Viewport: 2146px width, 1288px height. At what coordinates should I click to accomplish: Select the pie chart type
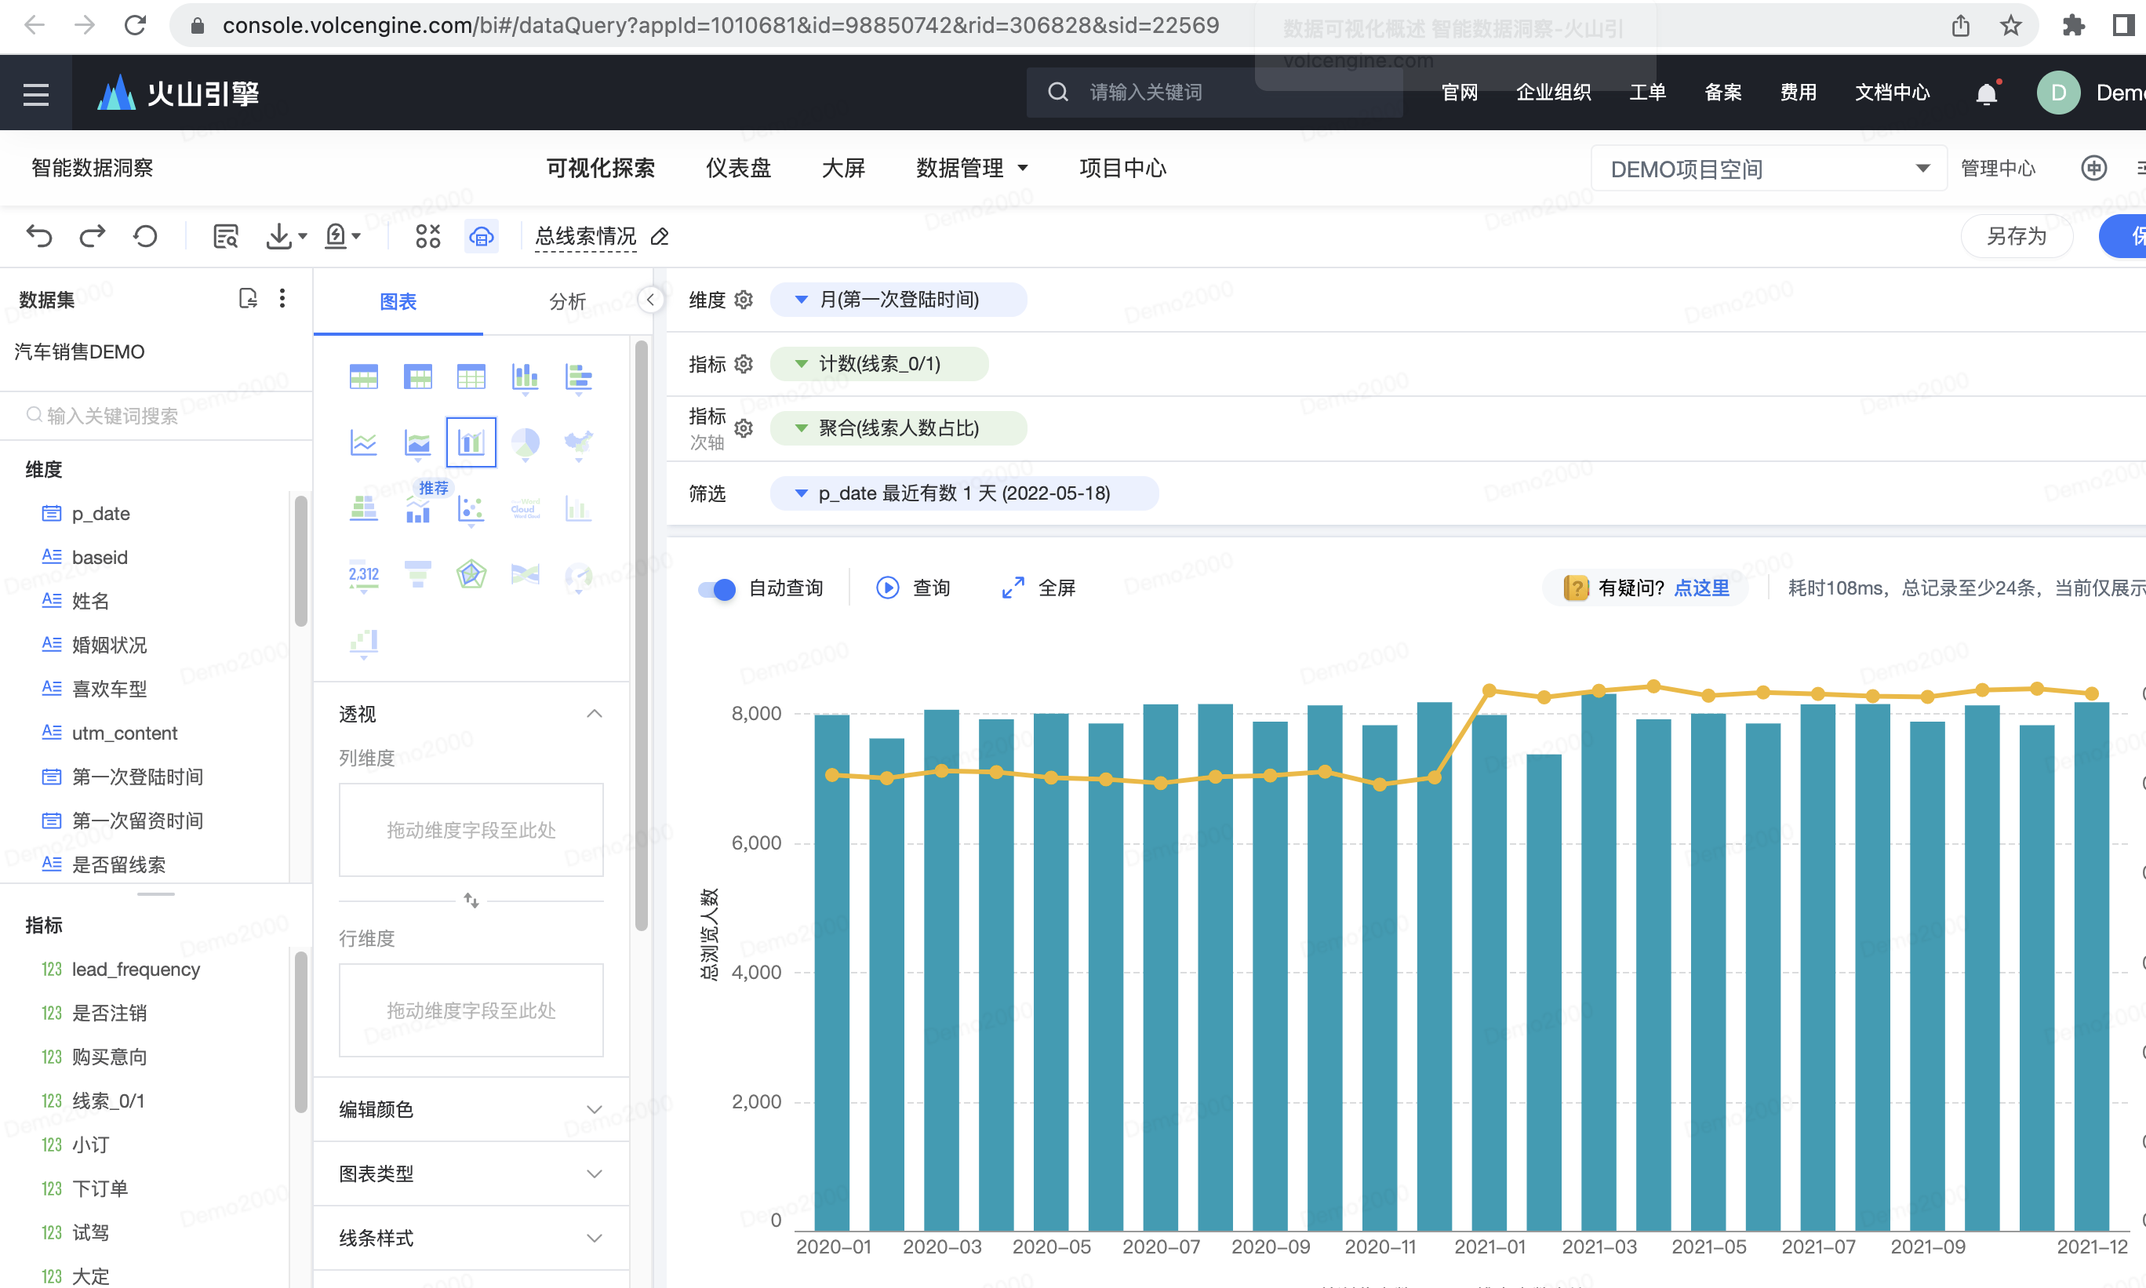pyautogui.click(x=525, y=442)
